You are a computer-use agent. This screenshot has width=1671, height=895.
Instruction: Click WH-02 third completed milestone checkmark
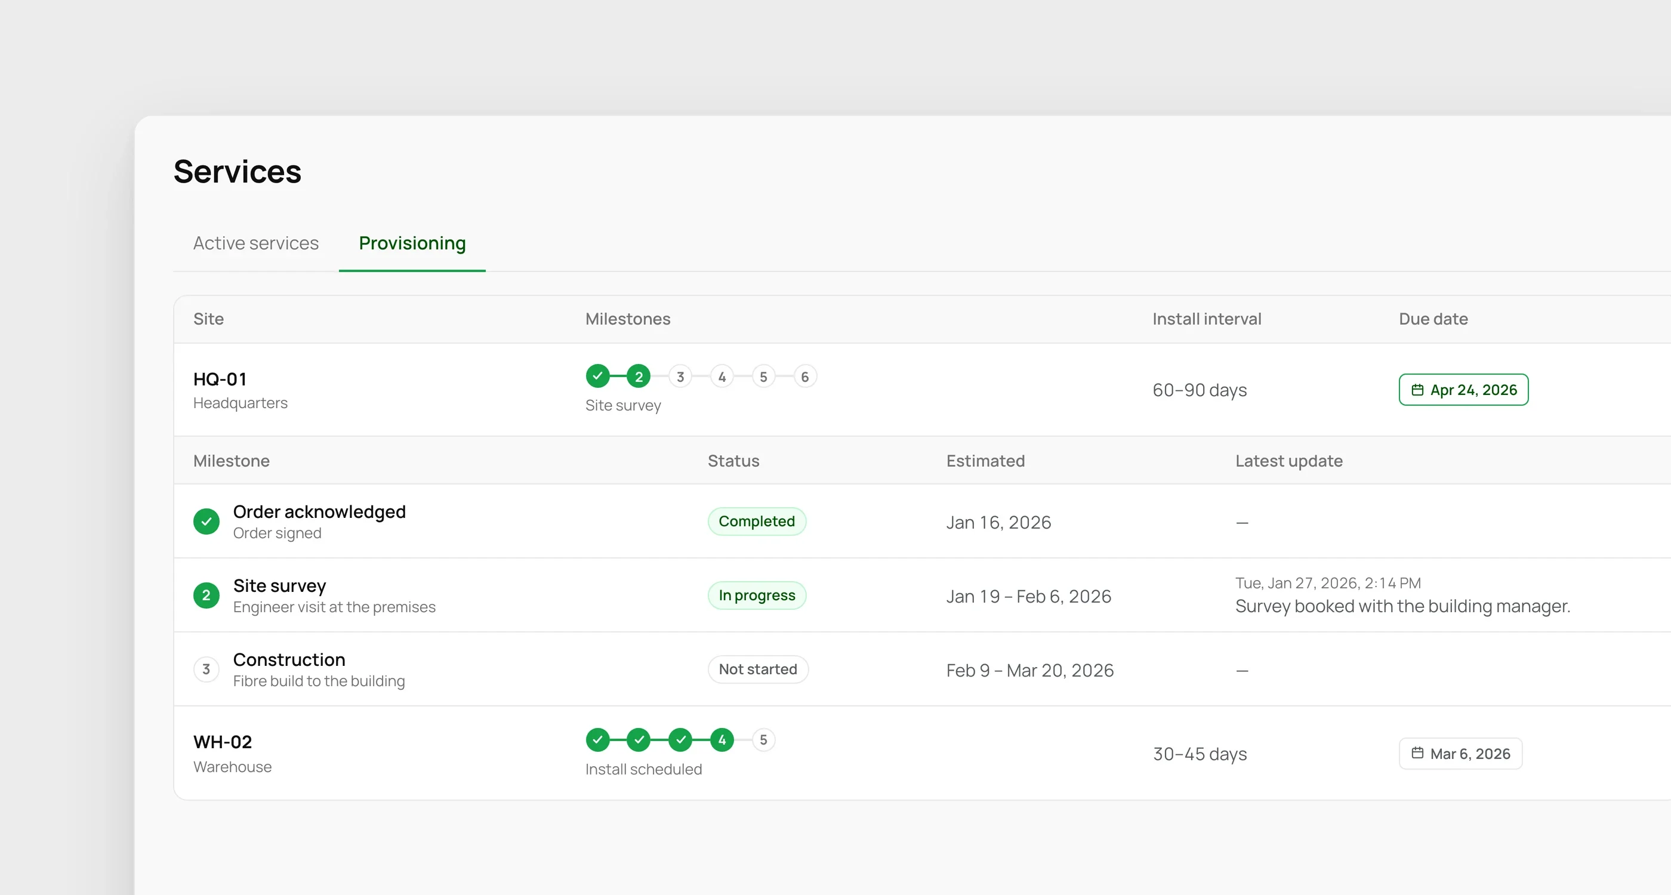click(x=680, y=739)
